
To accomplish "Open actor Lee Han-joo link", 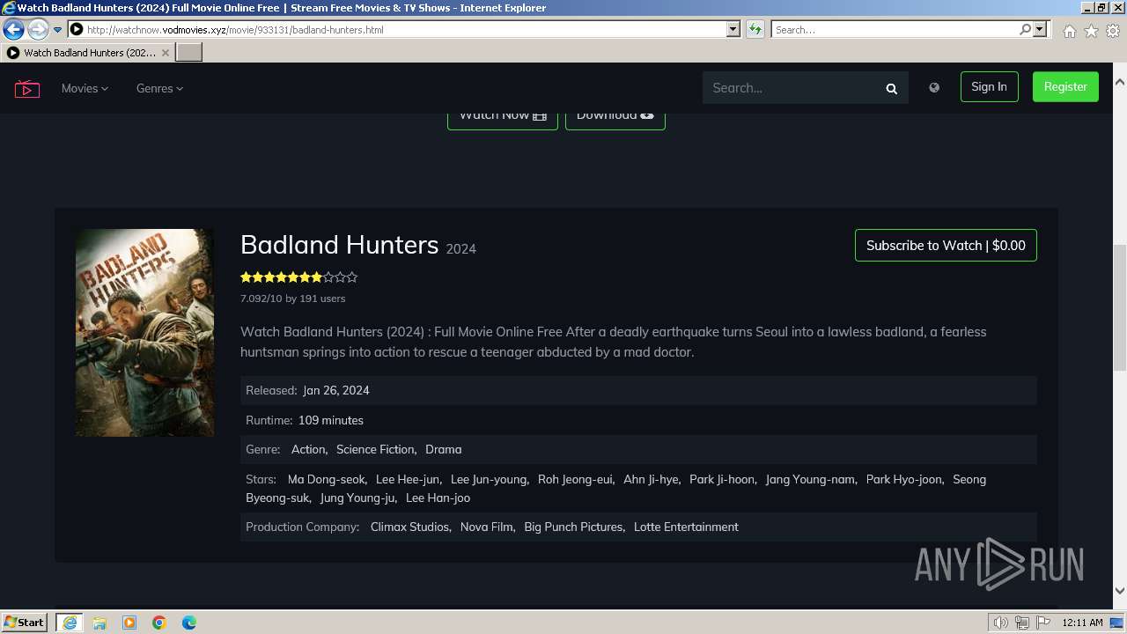I will pos(438,498).
